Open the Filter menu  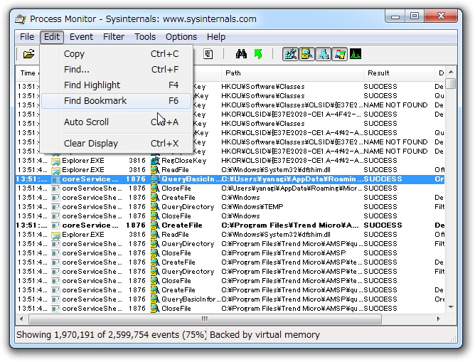[114, 37]
